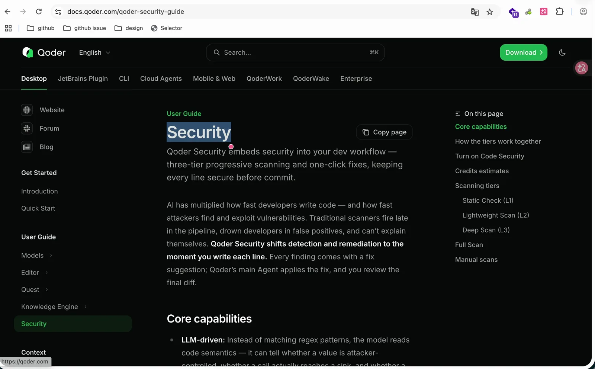Switch to the JetBrains Plugin tab
Viewport: 595px width, 369px height.
tap(83, 78)
